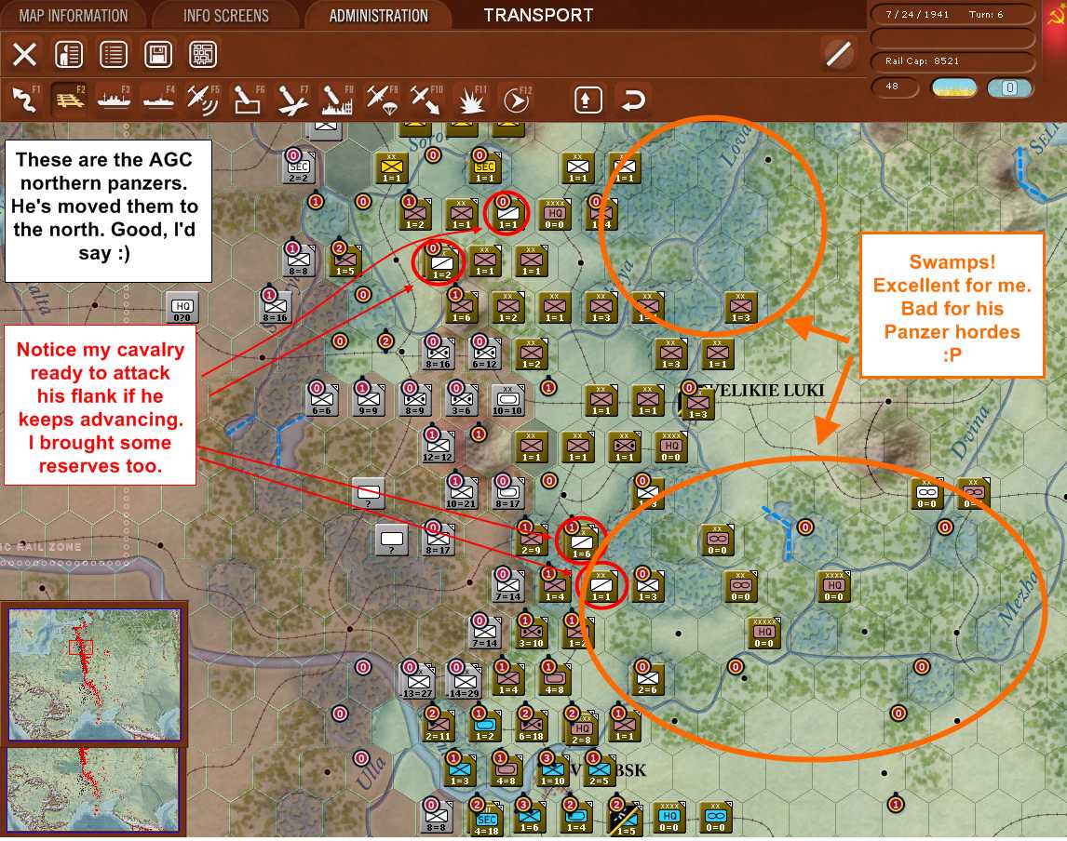
Task: Click the upper minimap overview
Action: [x=94, y=674]
